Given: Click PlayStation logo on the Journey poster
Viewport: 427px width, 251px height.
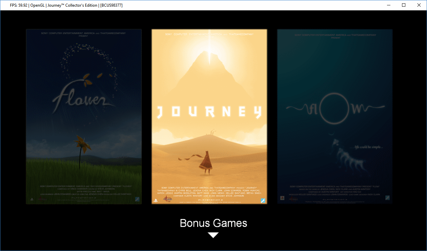Looking at the screenshot, I should click(155, 200).
